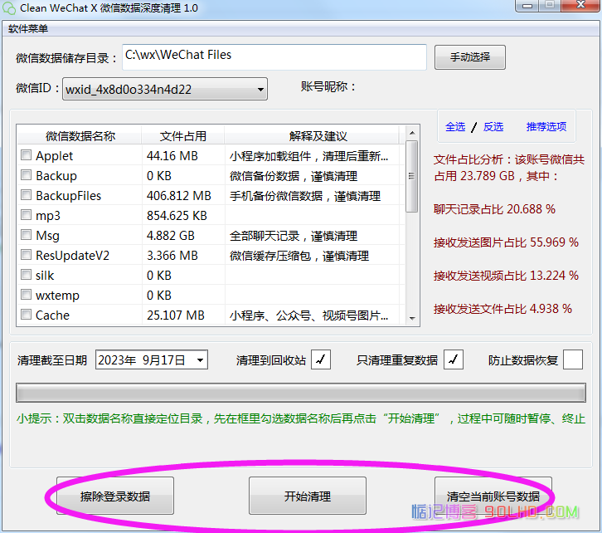602x533 pixels.
Task: Select the BackupFiles row name
Action: tap(68, 196)
